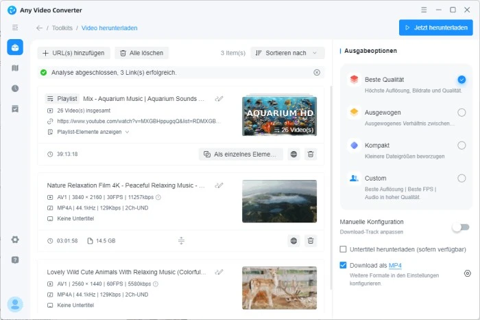480x320 pixels.
Task: Go to Toolkits in the breadcrumb
Action: (x=62, y=28)
